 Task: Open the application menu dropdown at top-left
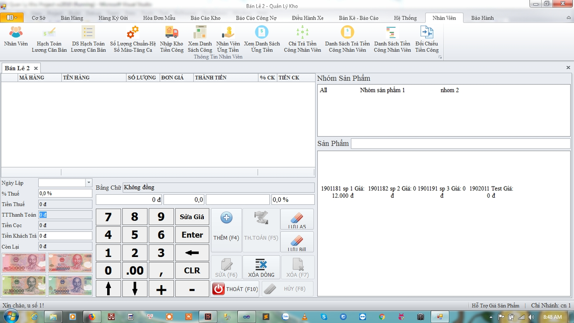point(12,18)
